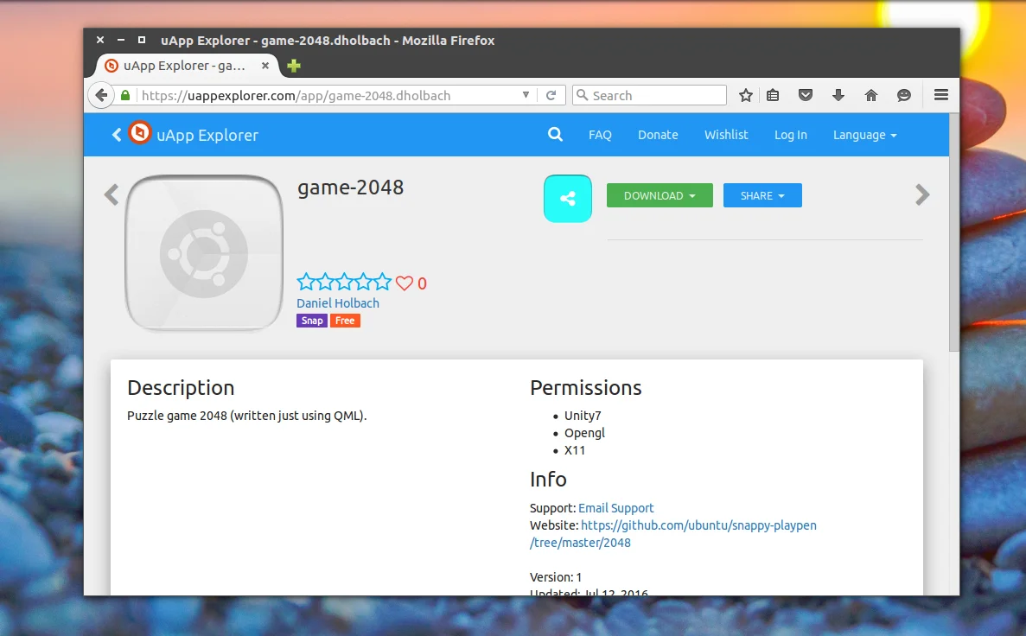The height and width of the screenshot is (636, 1026).
Task: Click the Firefox back navigation button
Action: tap(101, 96)
